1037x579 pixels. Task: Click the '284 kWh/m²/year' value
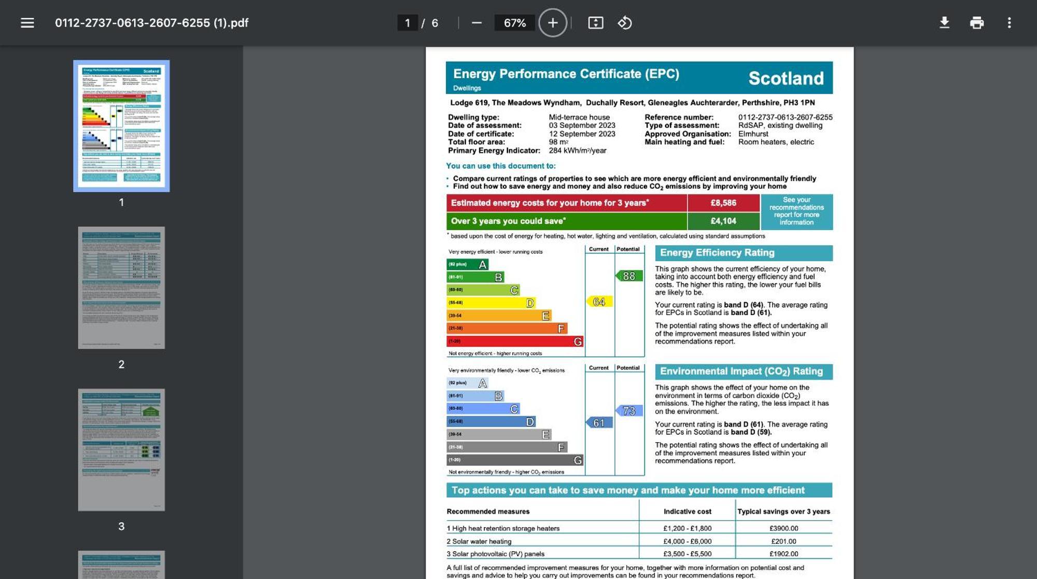pyautogui.click(x=578, y=150)
